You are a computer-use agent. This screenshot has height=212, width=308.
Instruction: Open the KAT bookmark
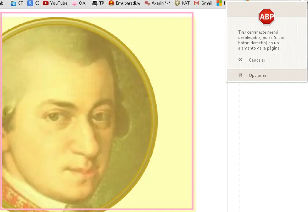[x=182, y=3]
